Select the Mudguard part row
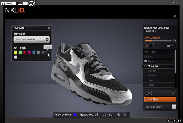This screenshot has width=183, height=123. click(159, 66)
